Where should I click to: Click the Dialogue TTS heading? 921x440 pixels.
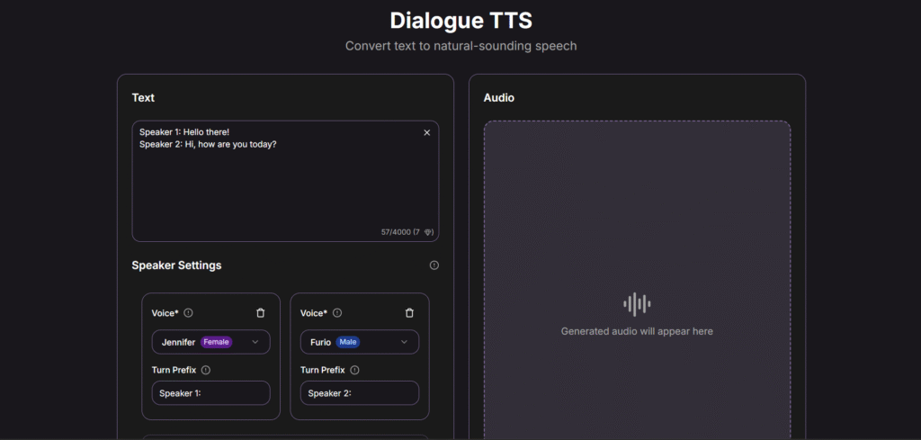pos(461,21)
